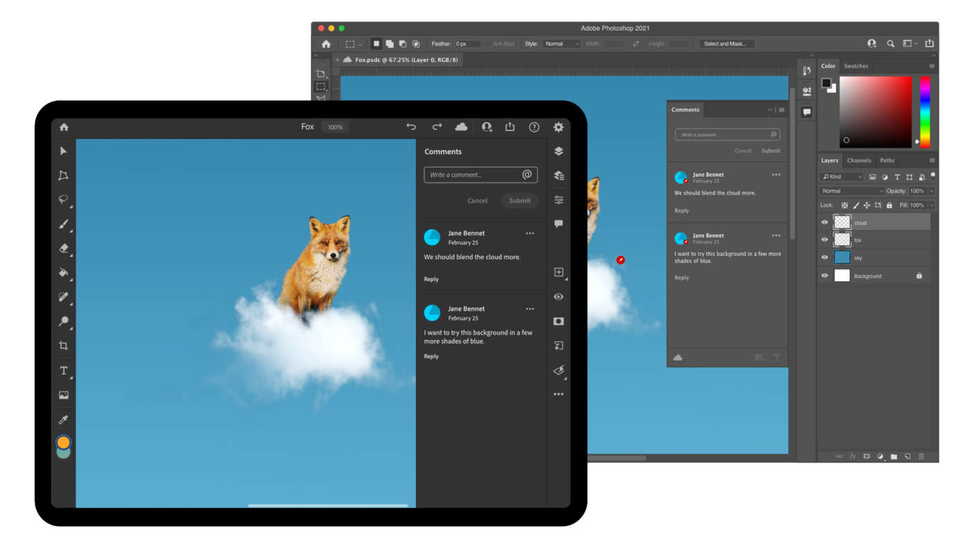Image resolution: width=974 pixels, height=548 pixels.
Task: Open the Comments panel icon on the tablet
Action: 558,223
